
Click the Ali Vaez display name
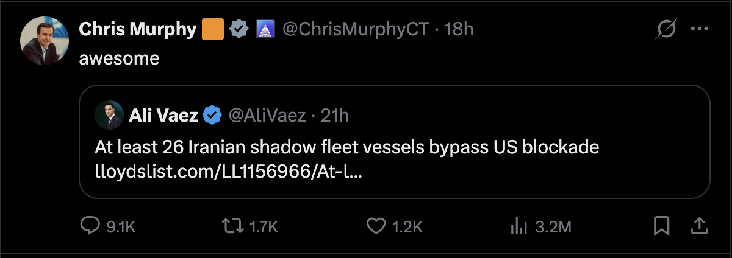pyautogui.click(x=163, y=114)
